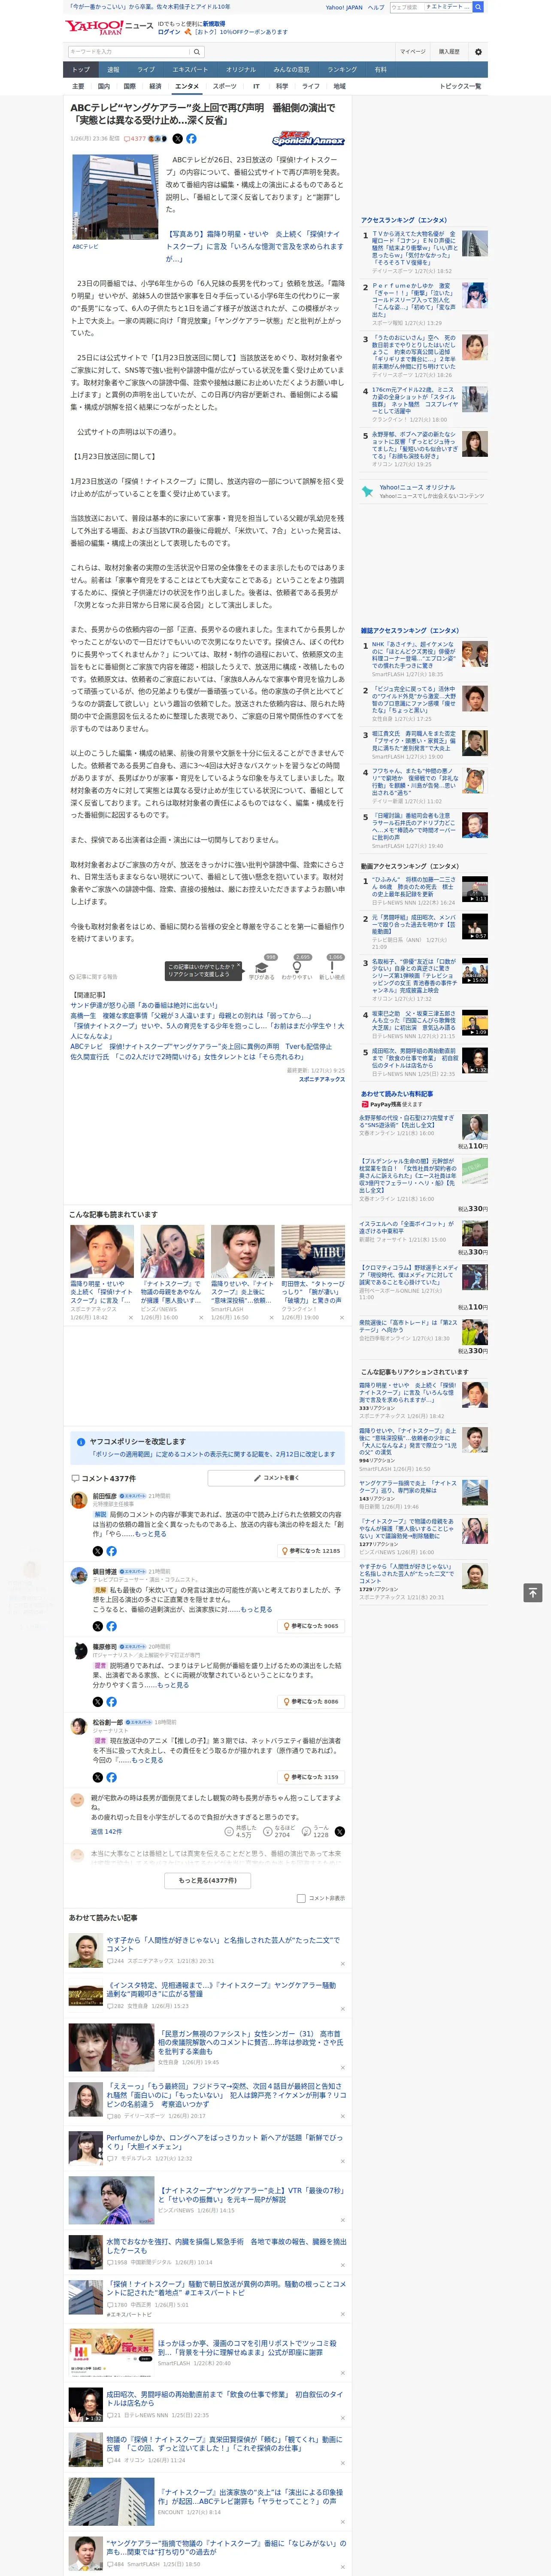Click 参考になった 8086 button
The image size is (551, 2576).
[x=312, y=1701]
